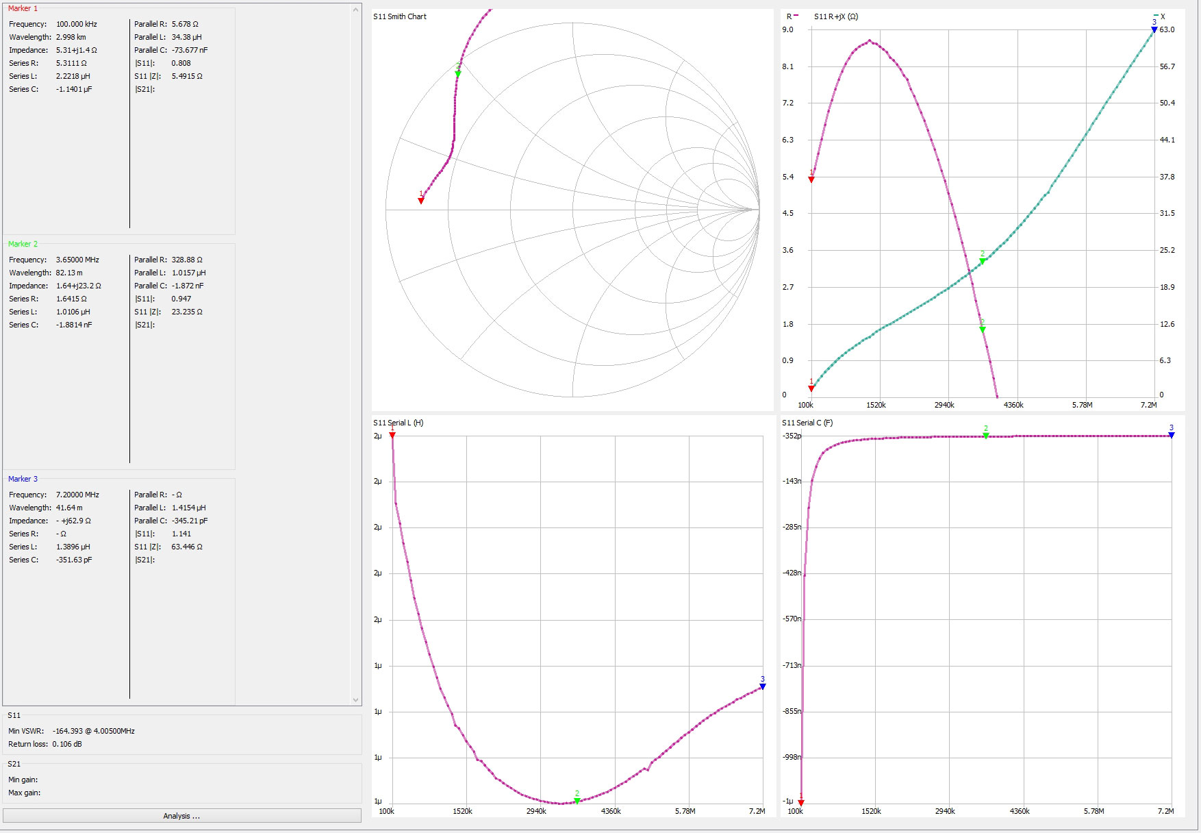1201x833 pixels.
Task: Click Marker 1 Parallel L value 34.38 µH
Action: (x=187, y=37)
